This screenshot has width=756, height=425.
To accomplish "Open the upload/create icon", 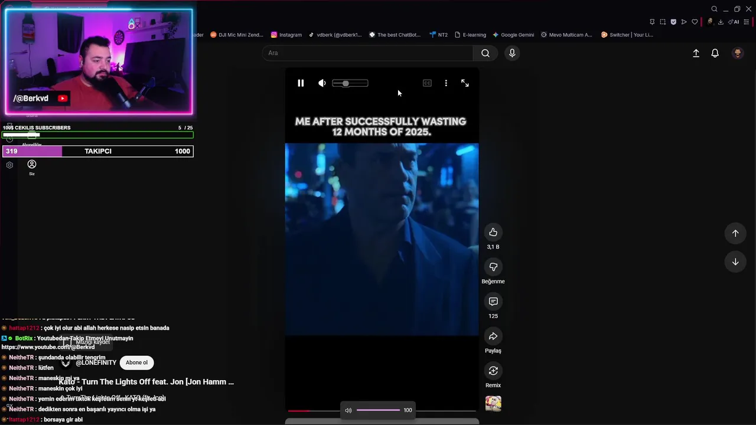I will pos(696,53).
